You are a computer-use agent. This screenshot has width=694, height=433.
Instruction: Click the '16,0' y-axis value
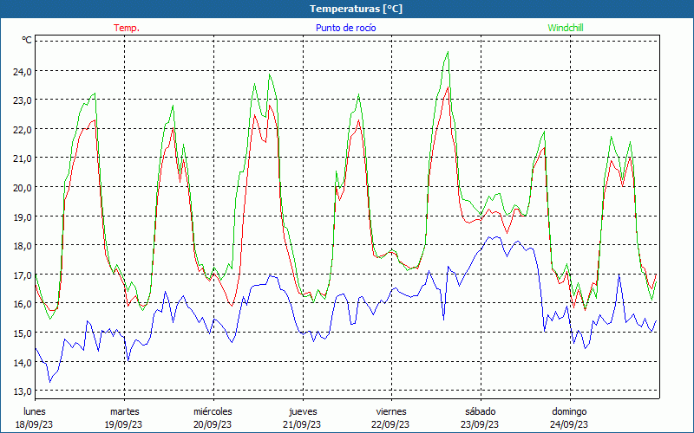click(x=23, y=304)
